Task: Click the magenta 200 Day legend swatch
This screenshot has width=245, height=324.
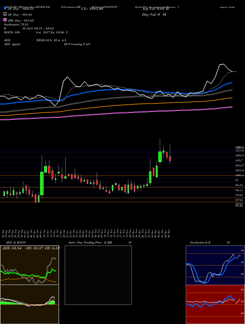Action: (5, 20)
